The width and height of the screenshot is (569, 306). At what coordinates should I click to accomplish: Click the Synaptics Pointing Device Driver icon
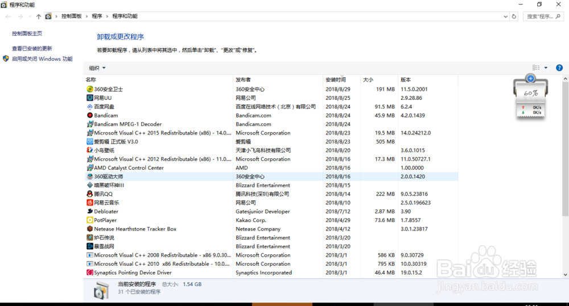(90, 273)
